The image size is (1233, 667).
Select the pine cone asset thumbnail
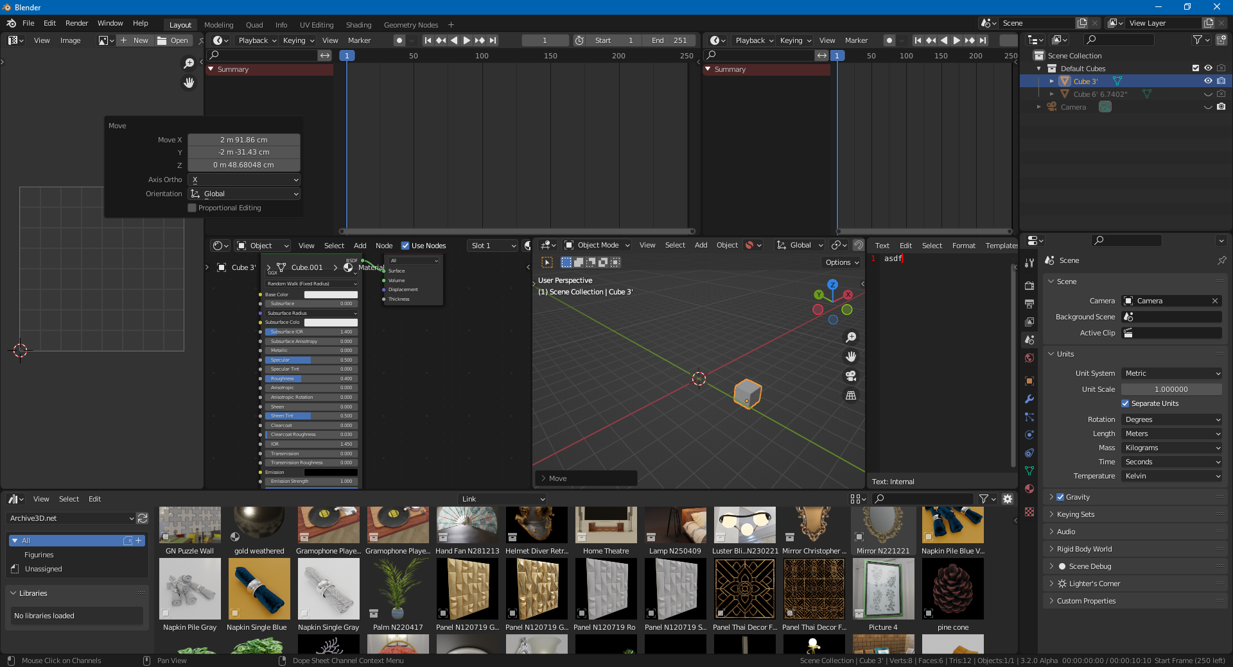[952, 589]
